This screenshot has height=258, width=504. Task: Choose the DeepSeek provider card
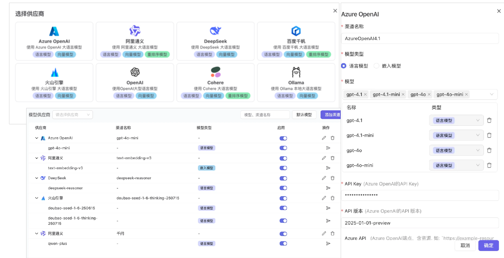(x=215, y=41)
